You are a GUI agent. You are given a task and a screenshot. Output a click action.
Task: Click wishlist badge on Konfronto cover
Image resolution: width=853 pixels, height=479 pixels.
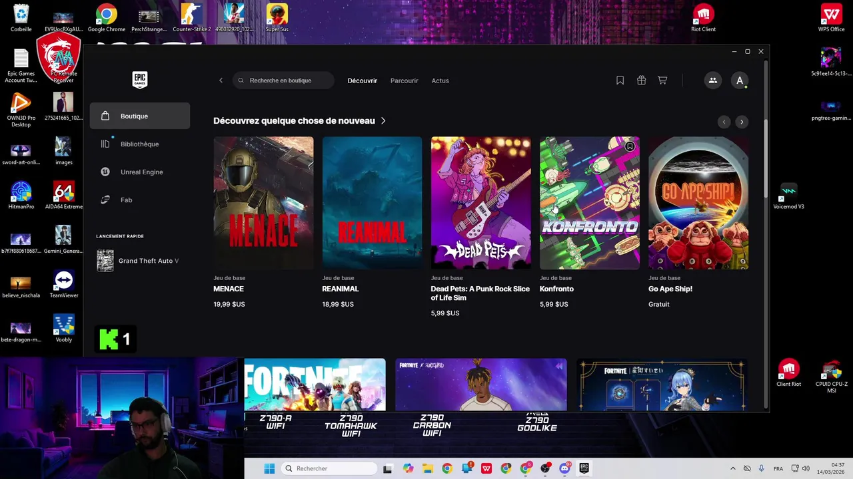630,146
